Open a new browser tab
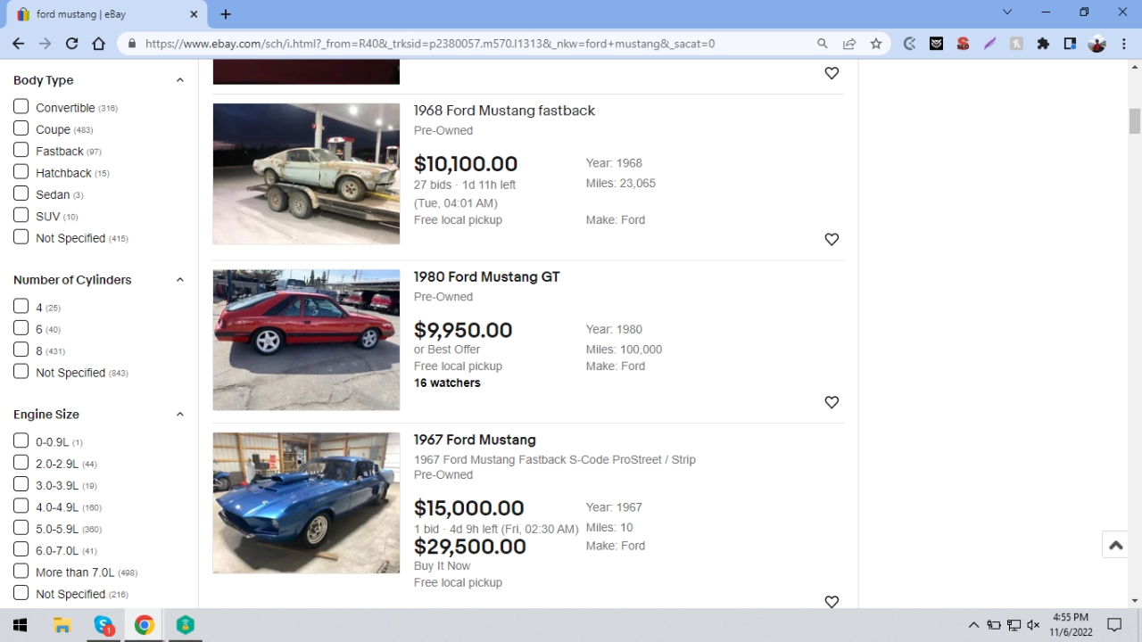 [x=226, y=14]
